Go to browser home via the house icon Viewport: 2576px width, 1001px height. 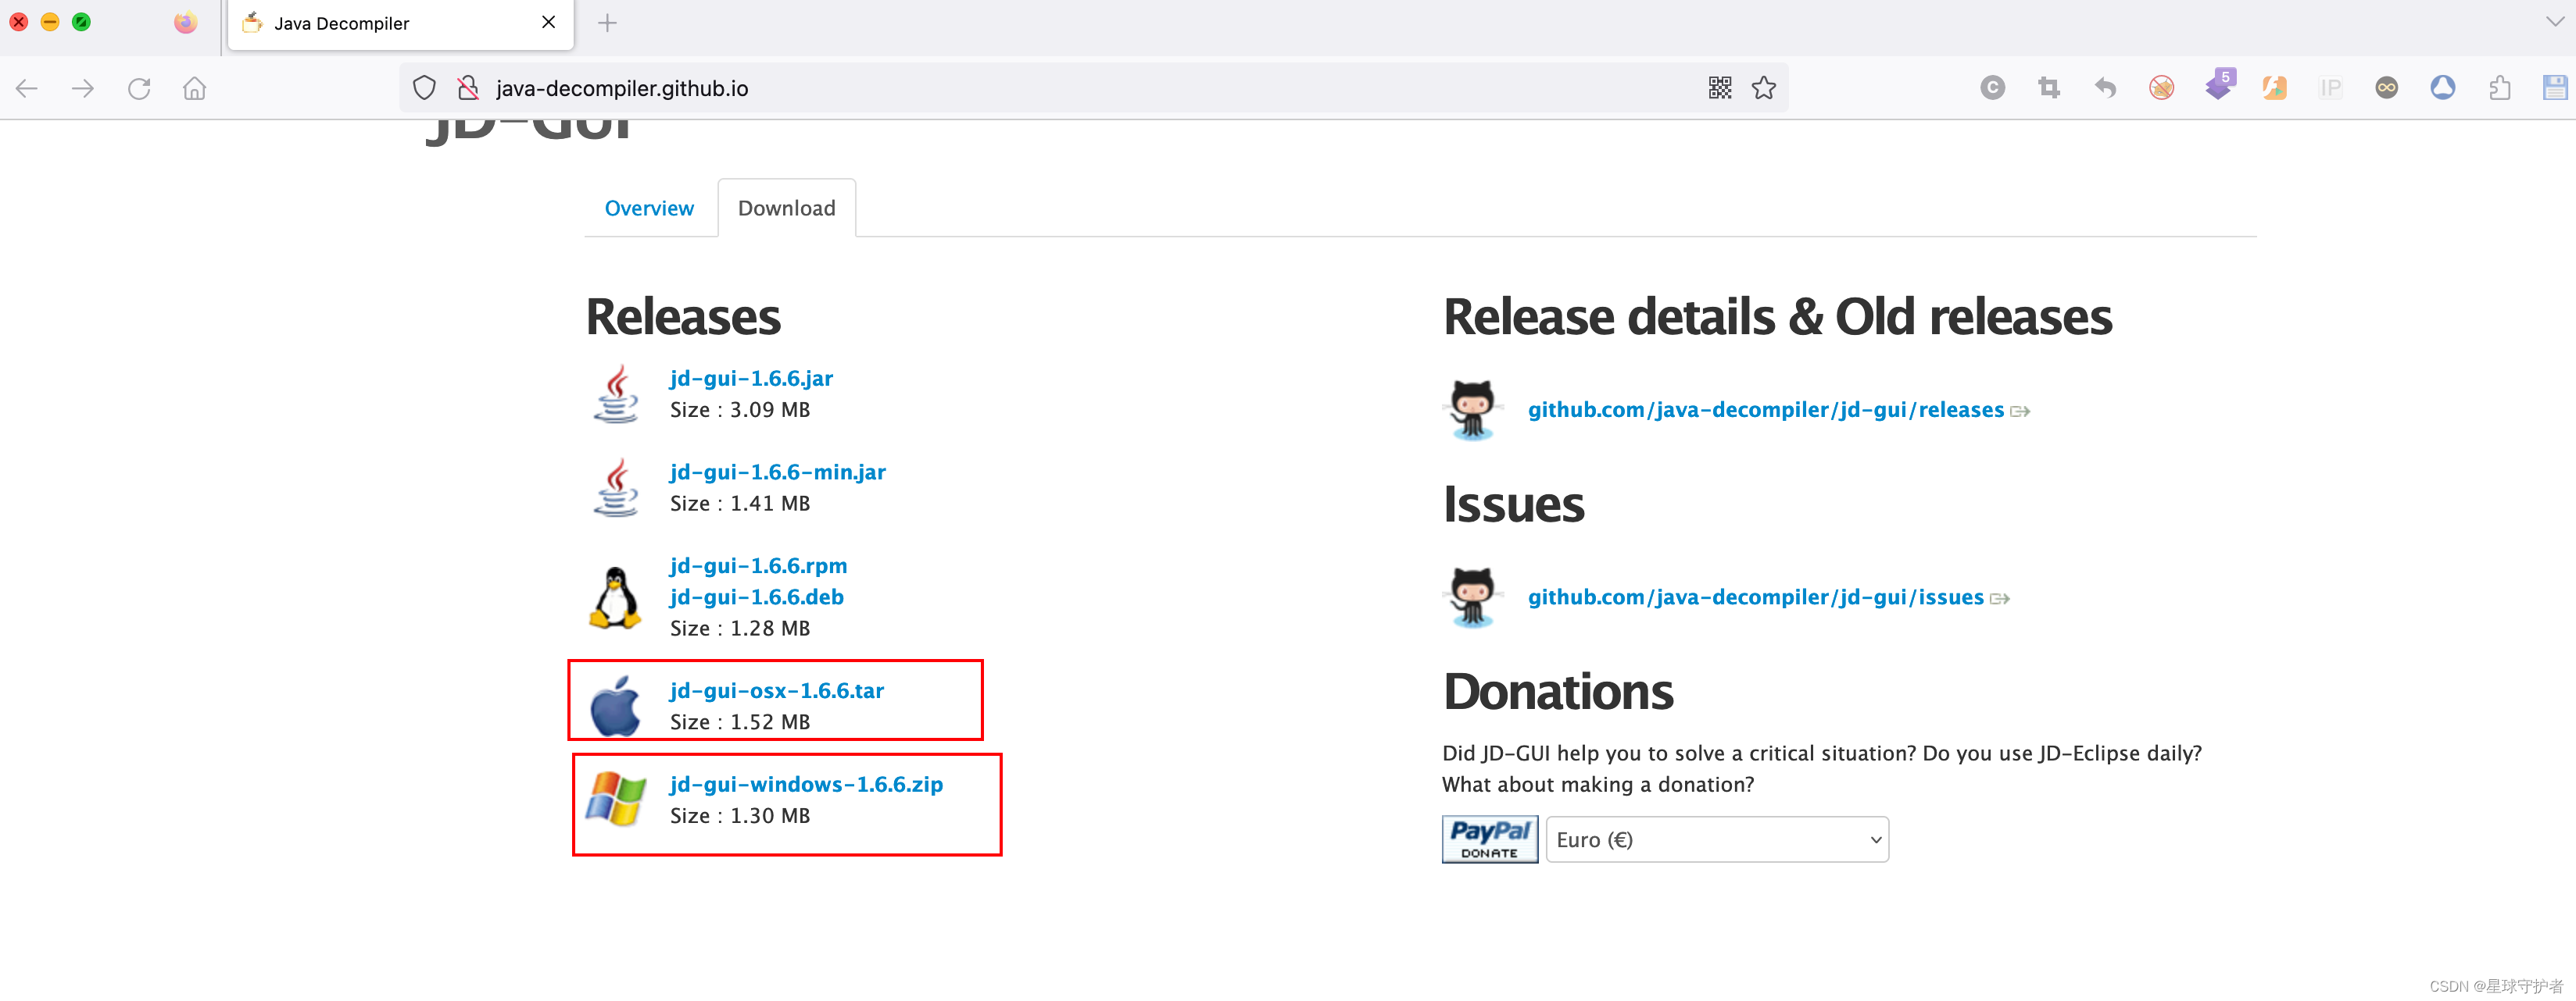(x=194, y=88)
